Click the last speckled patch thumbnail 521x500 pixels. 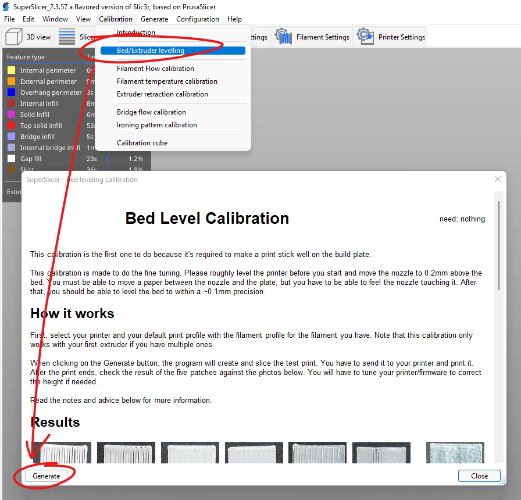click(455, 452)
